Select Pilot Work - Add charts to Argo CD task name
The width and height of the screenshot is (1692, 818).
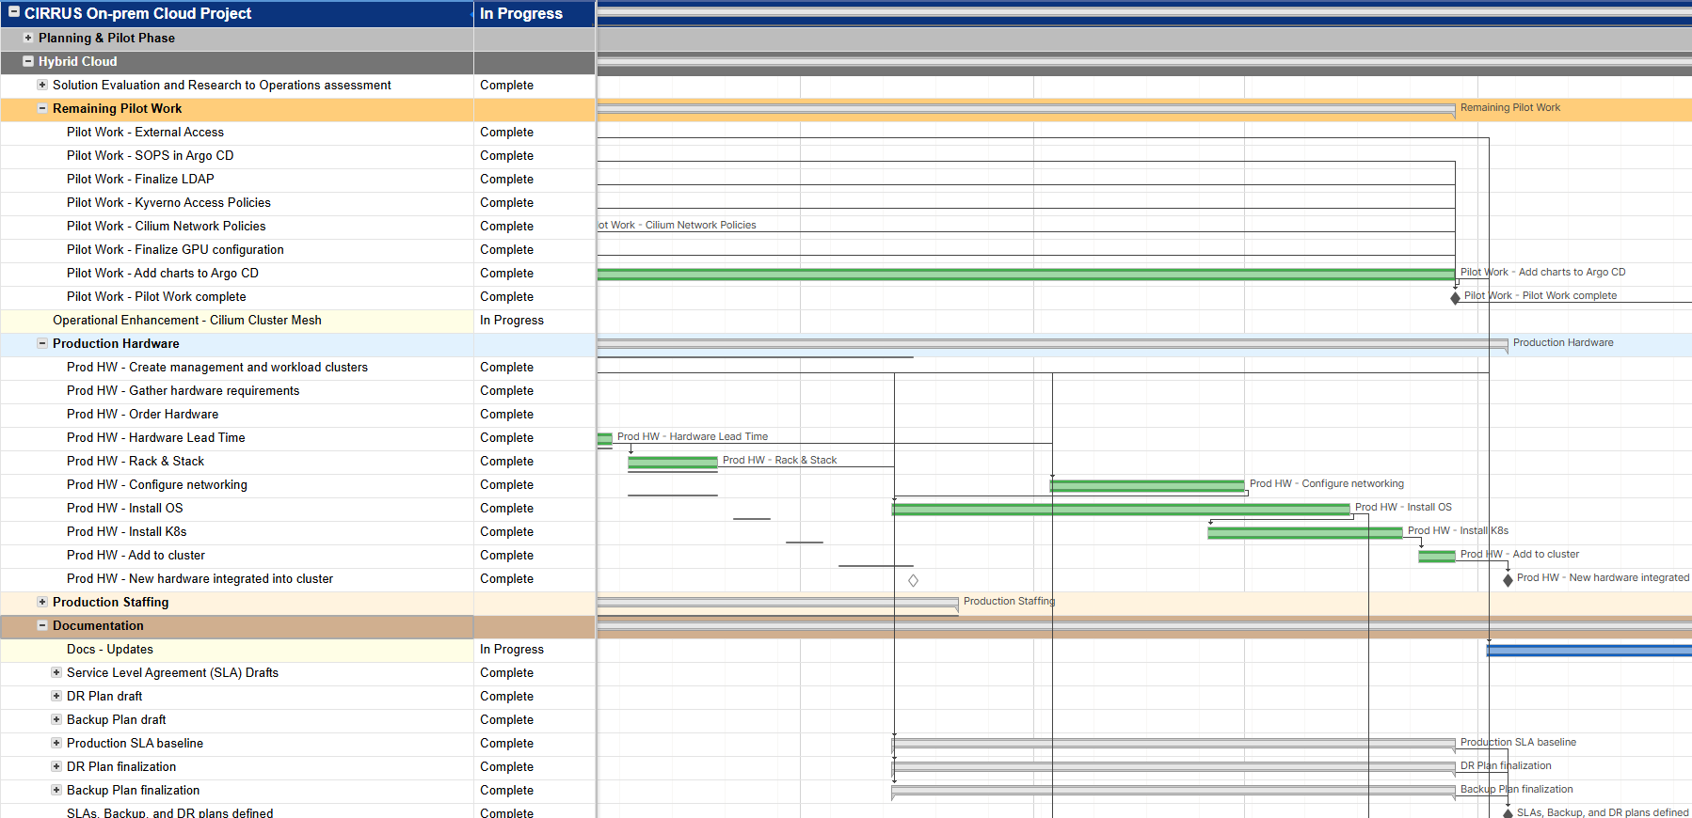click(x=163, y=274)
